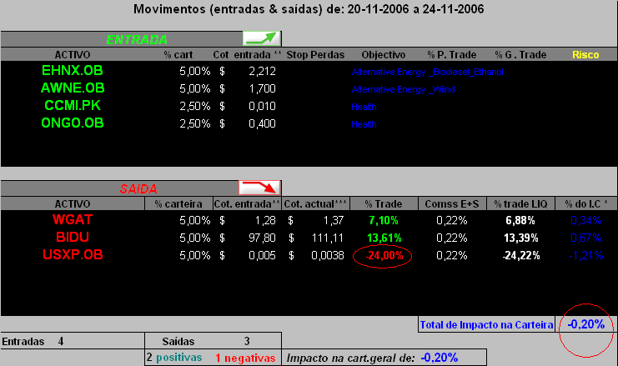
Task: Click the Movimentos date range title
Action: click(x=309, y=9)
